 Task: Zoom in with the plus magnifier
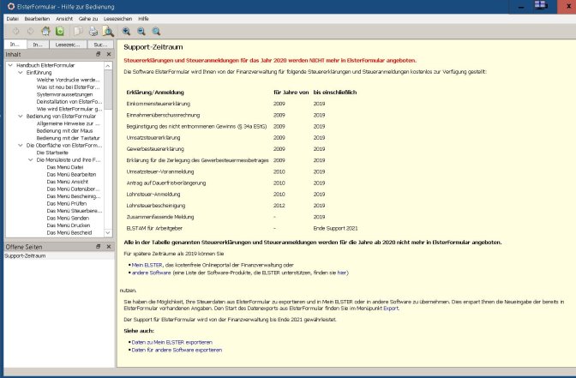pos(126,31)
